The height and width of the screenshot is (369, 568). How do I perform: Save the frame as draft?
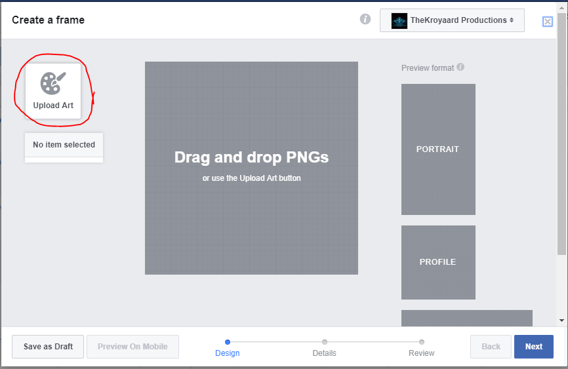[48, 347]
